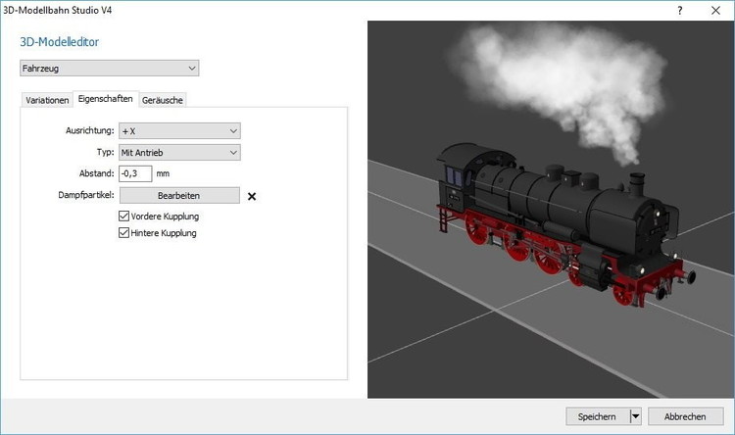Expand the Typ dropdown showing Mit Antrieb
The height and width of the screenshot is (435, 735).
[178, 152]
